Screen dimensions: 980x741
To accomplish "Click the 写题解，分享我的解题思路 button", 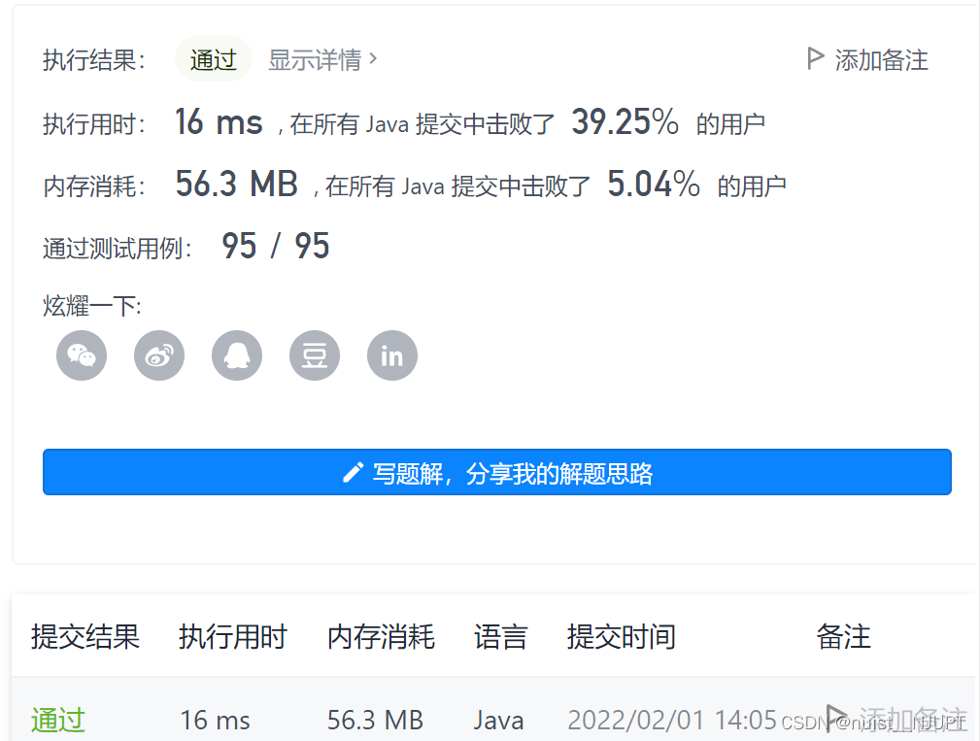I will pyautogui.click(x=497, y=472).
